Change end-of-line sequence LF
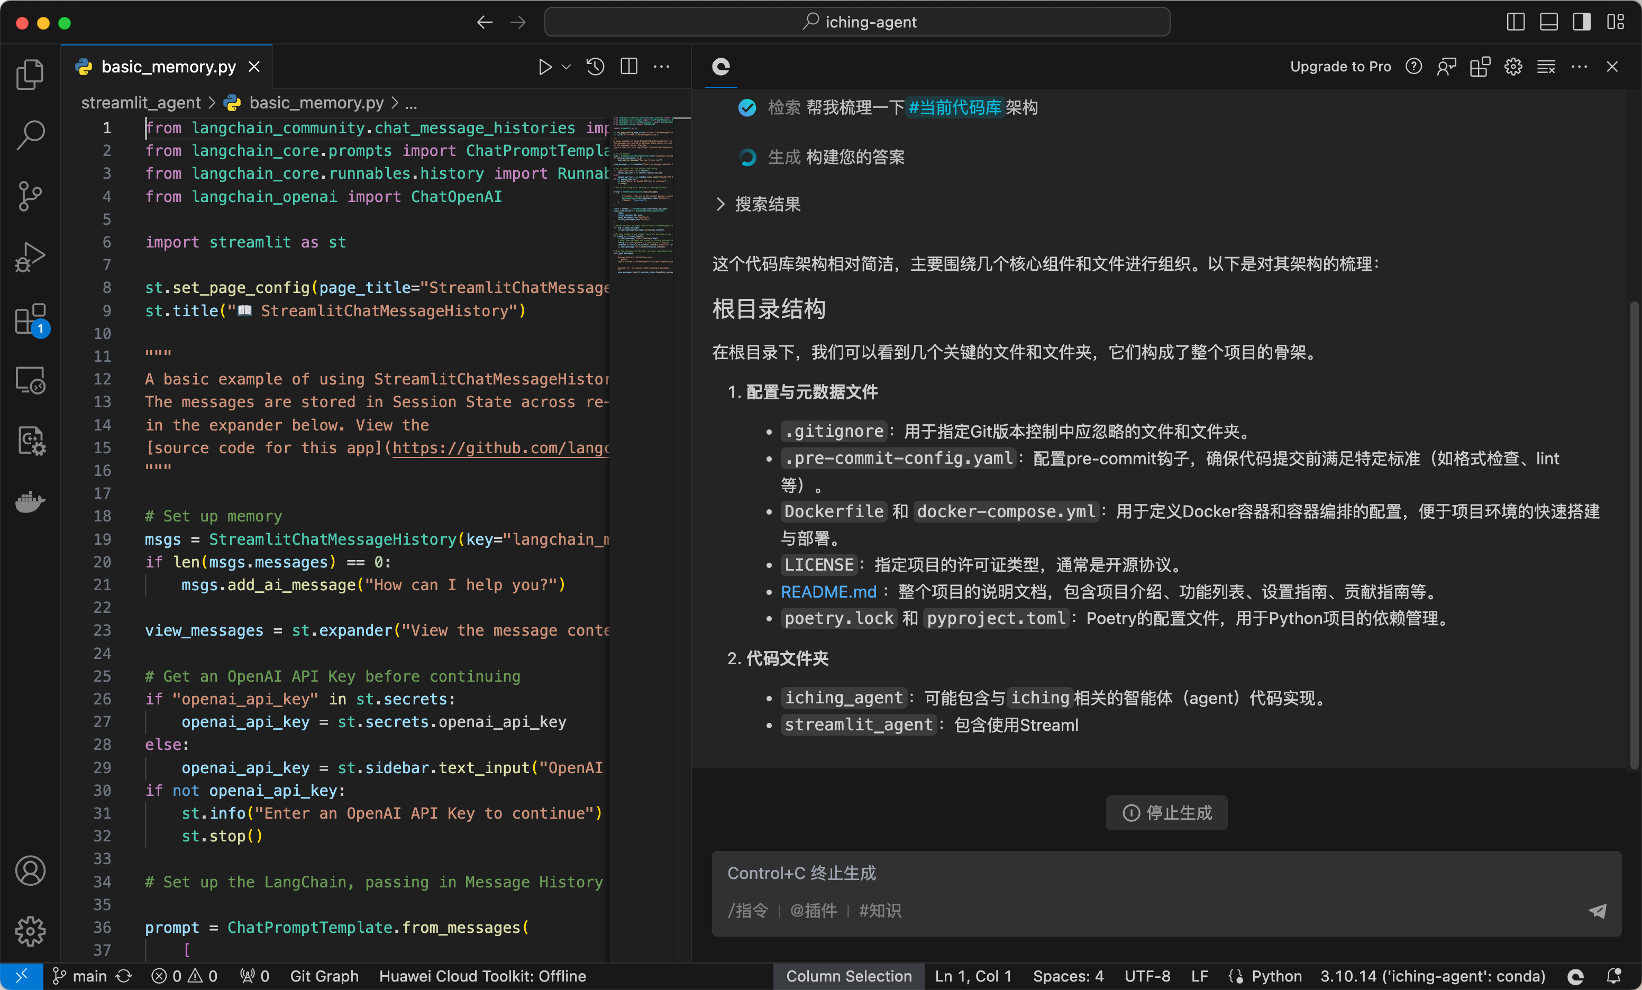Screen dimensions: 1642x990 click(x=1200, y=976)
